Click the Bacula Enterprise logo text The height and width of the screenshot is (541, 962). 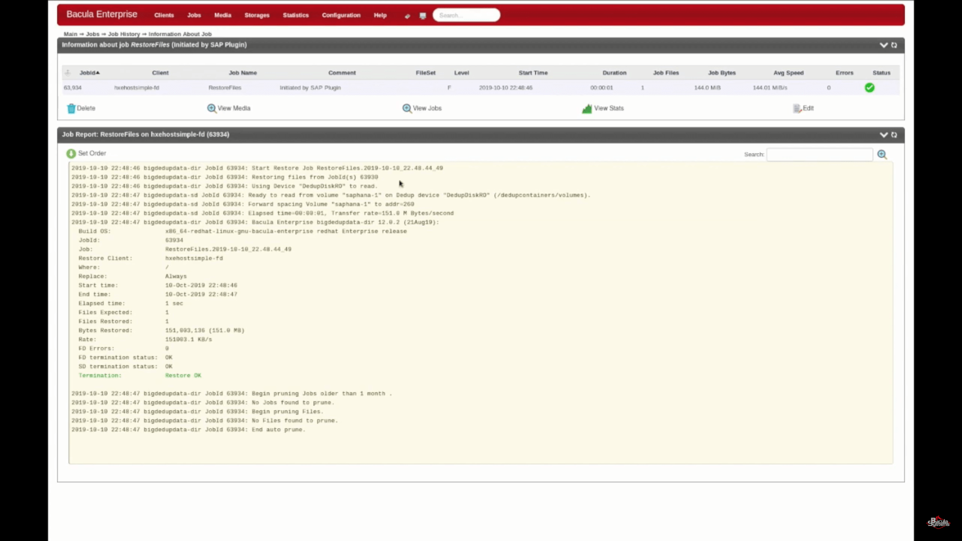(102, 14)
